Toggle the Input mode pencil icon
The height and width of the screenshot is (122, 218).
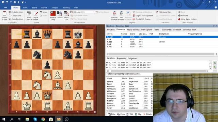pos(36,14)
